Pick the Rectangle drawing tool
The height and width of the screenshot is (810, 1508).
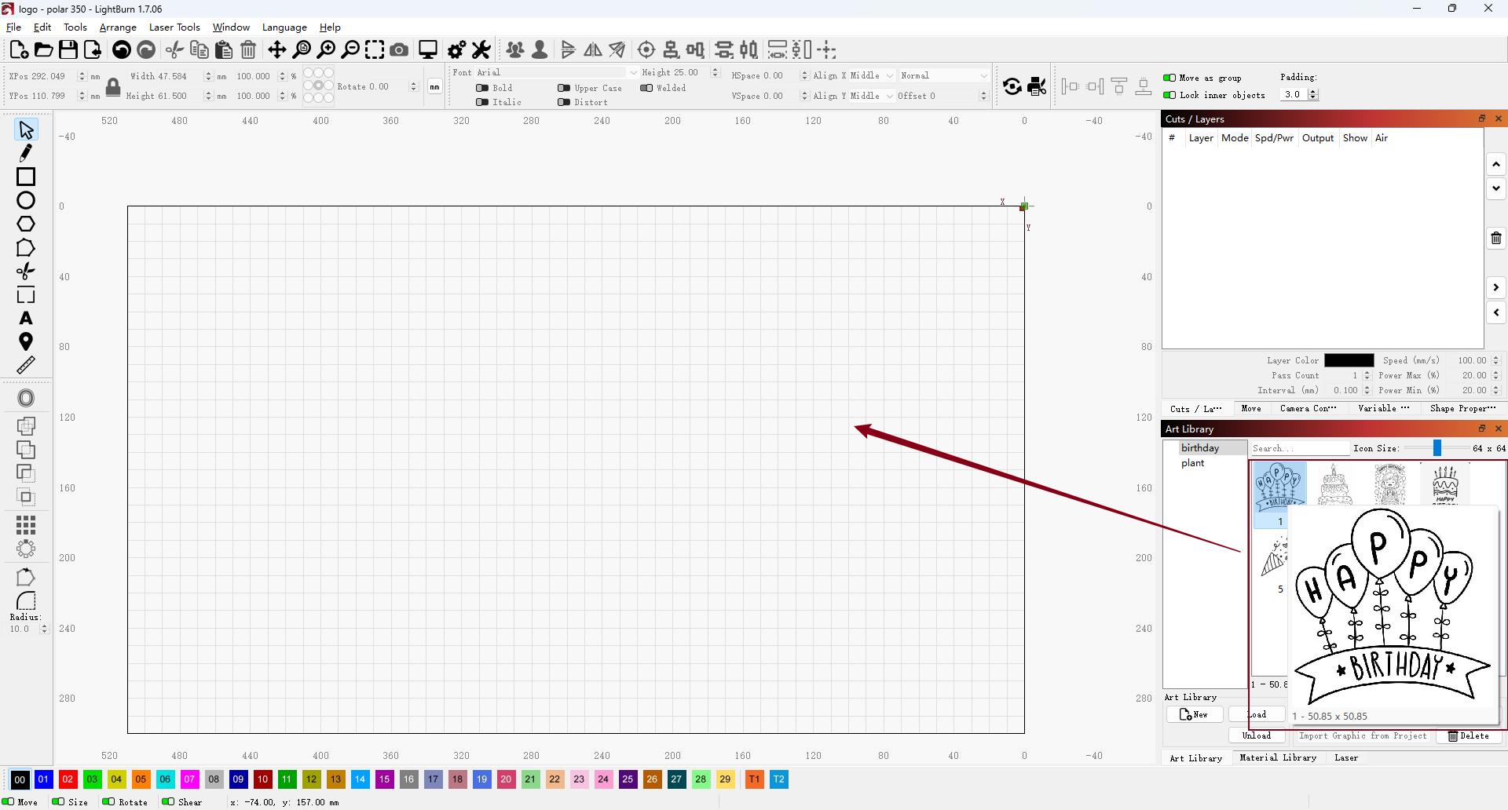[26, 177]
